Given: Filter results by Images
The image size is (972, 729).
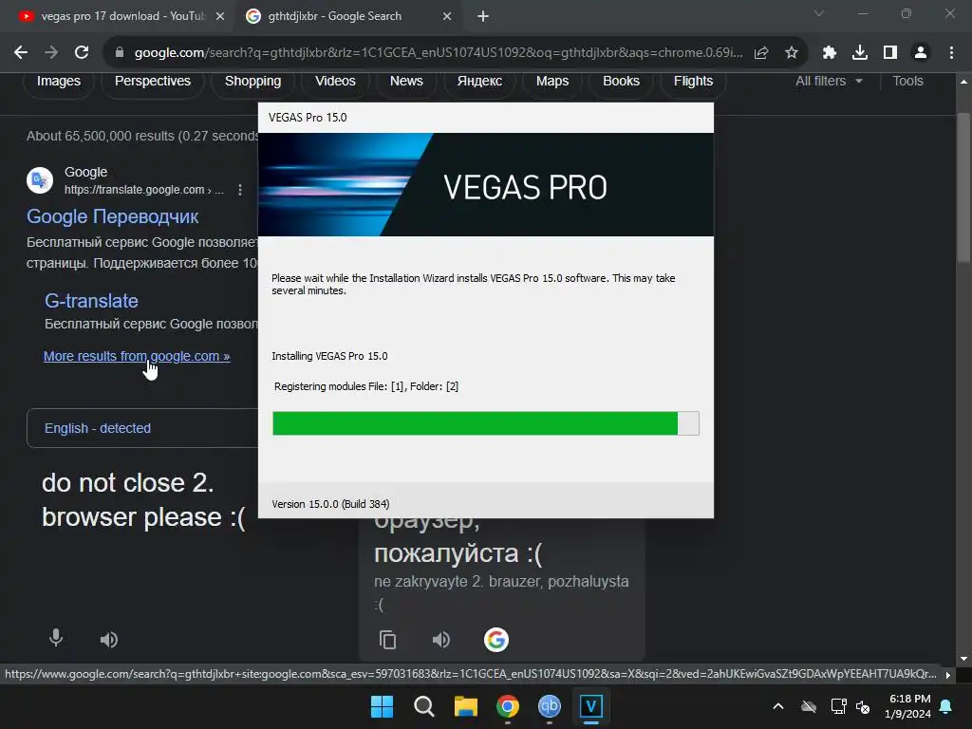Looking at the screenshot, I should (x=58, y=82).
